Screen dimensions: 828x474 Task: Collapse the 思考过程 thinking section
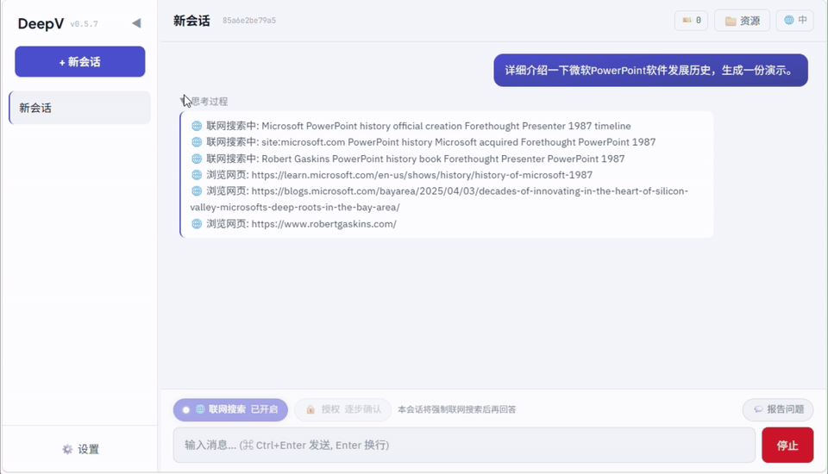[204, 102]
